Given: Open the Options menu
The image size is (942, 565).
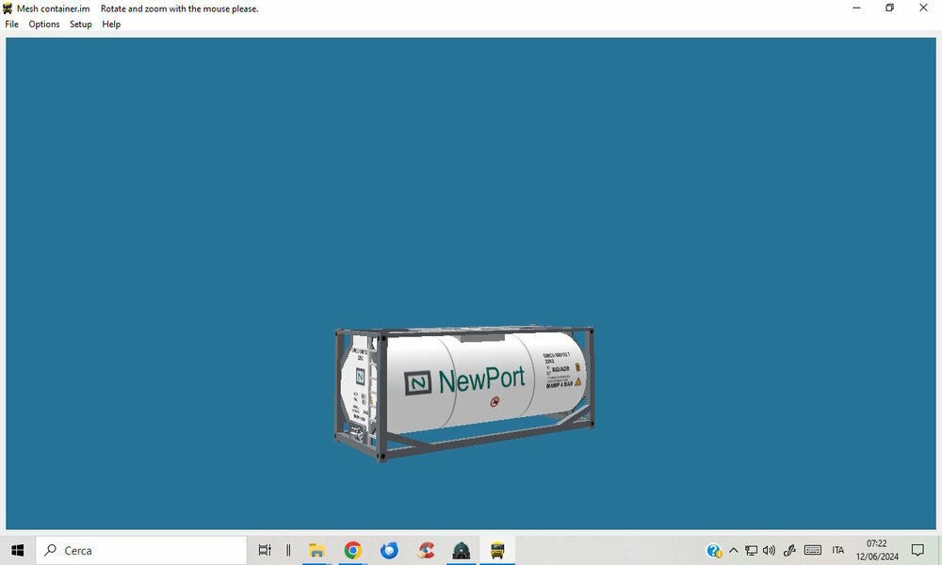Looking at the screenshot, I should (44, 24).
